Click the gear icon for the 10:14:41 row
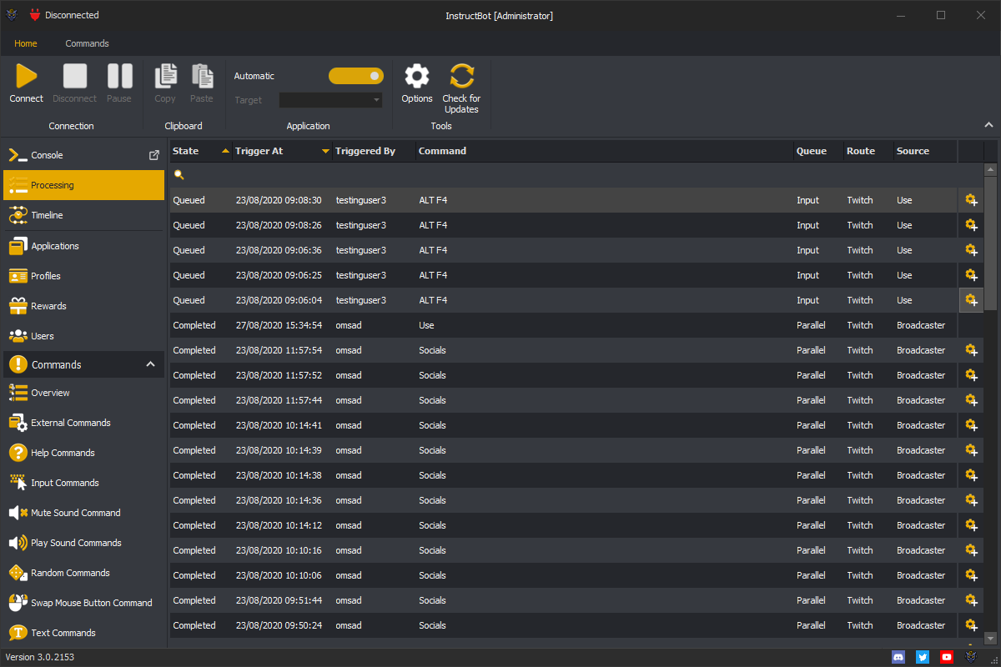The image size is (1001, 667). pos(971,425)
